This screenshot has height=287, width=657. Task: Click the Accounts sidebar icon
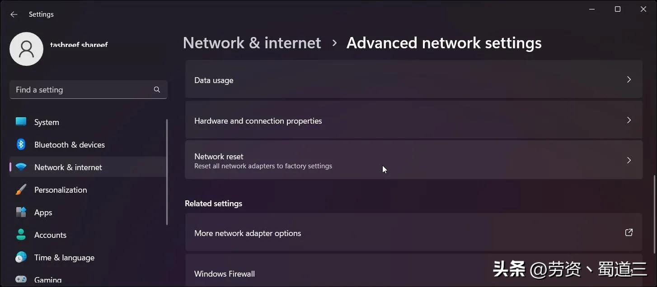coord(21,235)
